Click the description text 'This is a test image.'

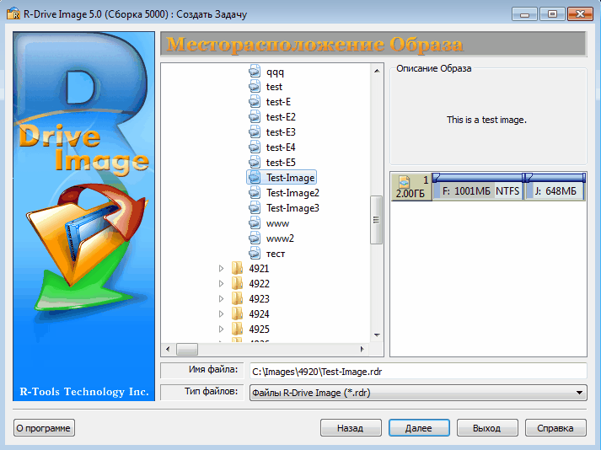tap(486, 120)
